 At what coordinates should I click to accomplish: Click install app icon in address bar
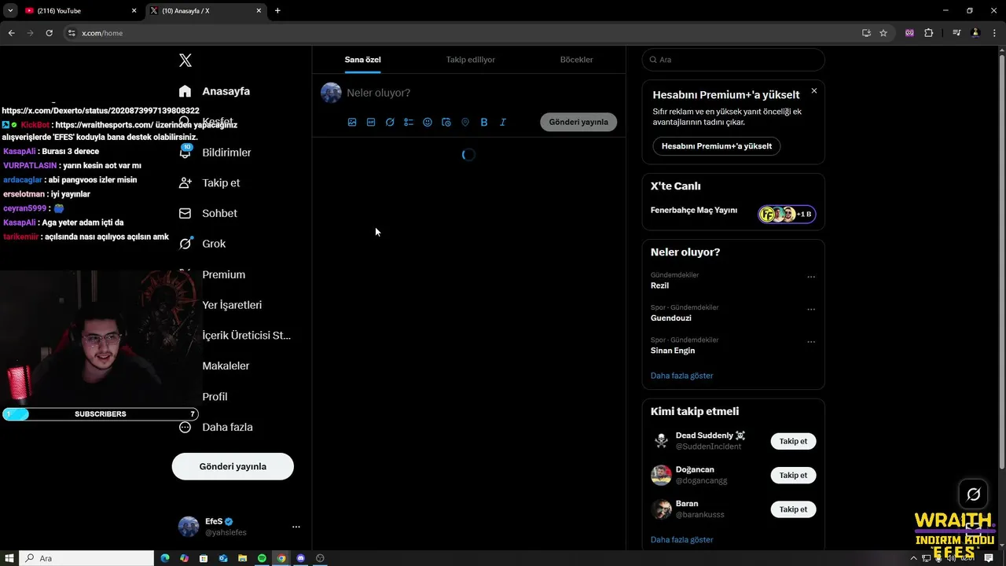coord(866,33)
